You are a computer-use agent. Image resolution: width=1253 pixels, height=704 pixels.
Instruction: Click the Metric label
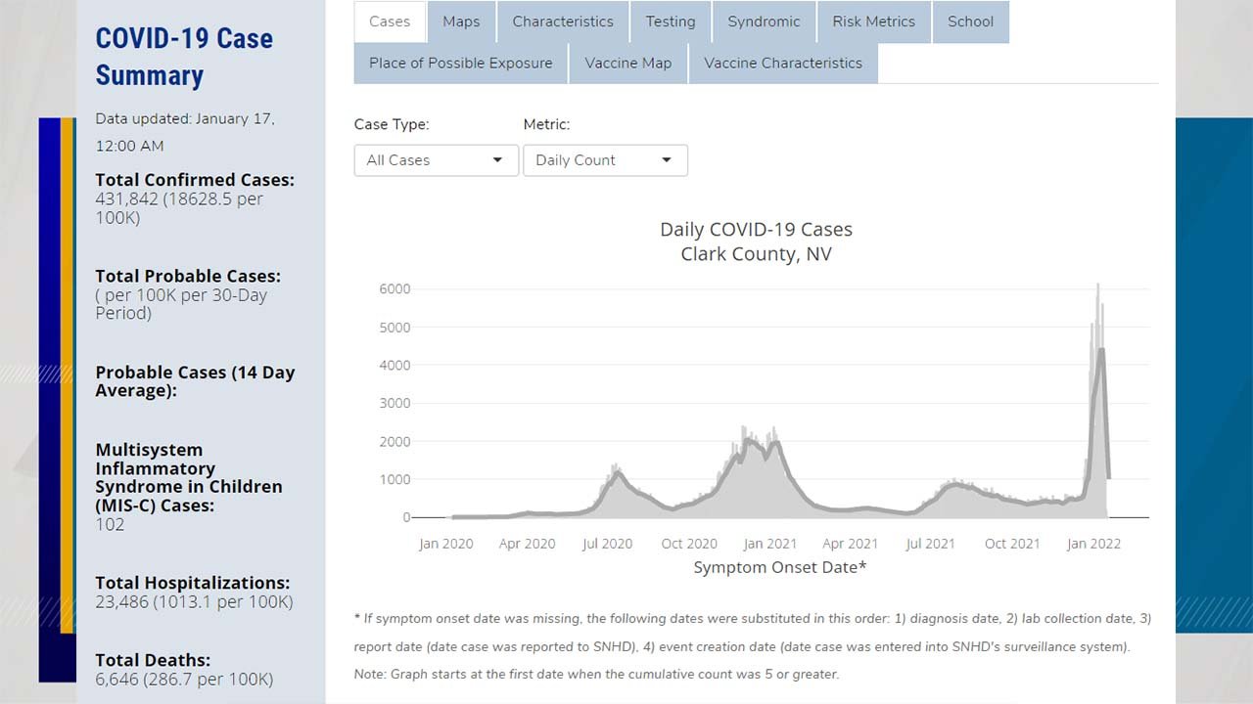[x=546, y=124]
